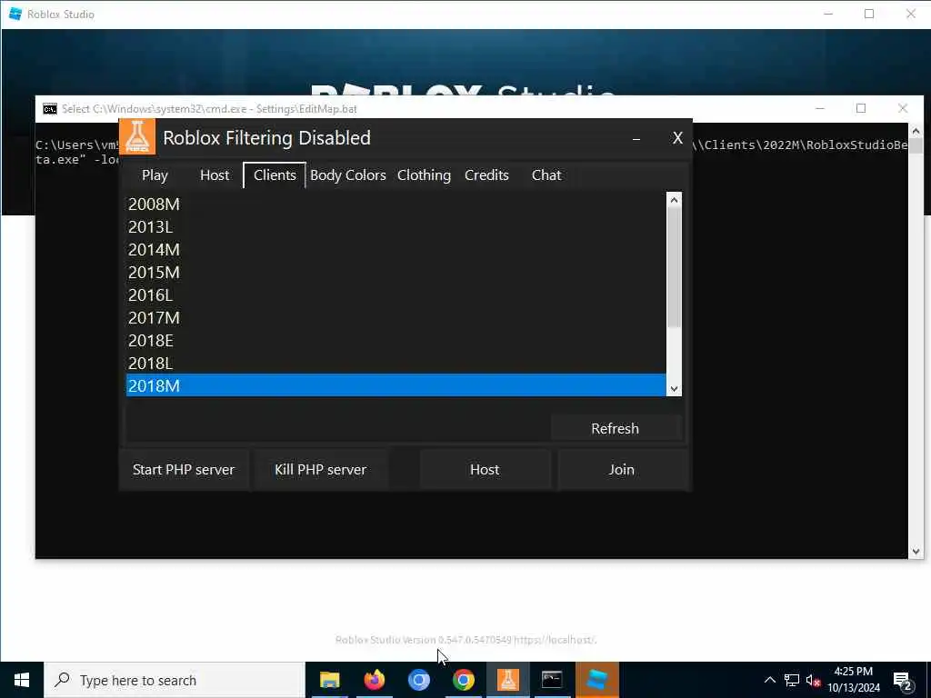Select the 2015M client
The image size is (931, 698).
396,273
